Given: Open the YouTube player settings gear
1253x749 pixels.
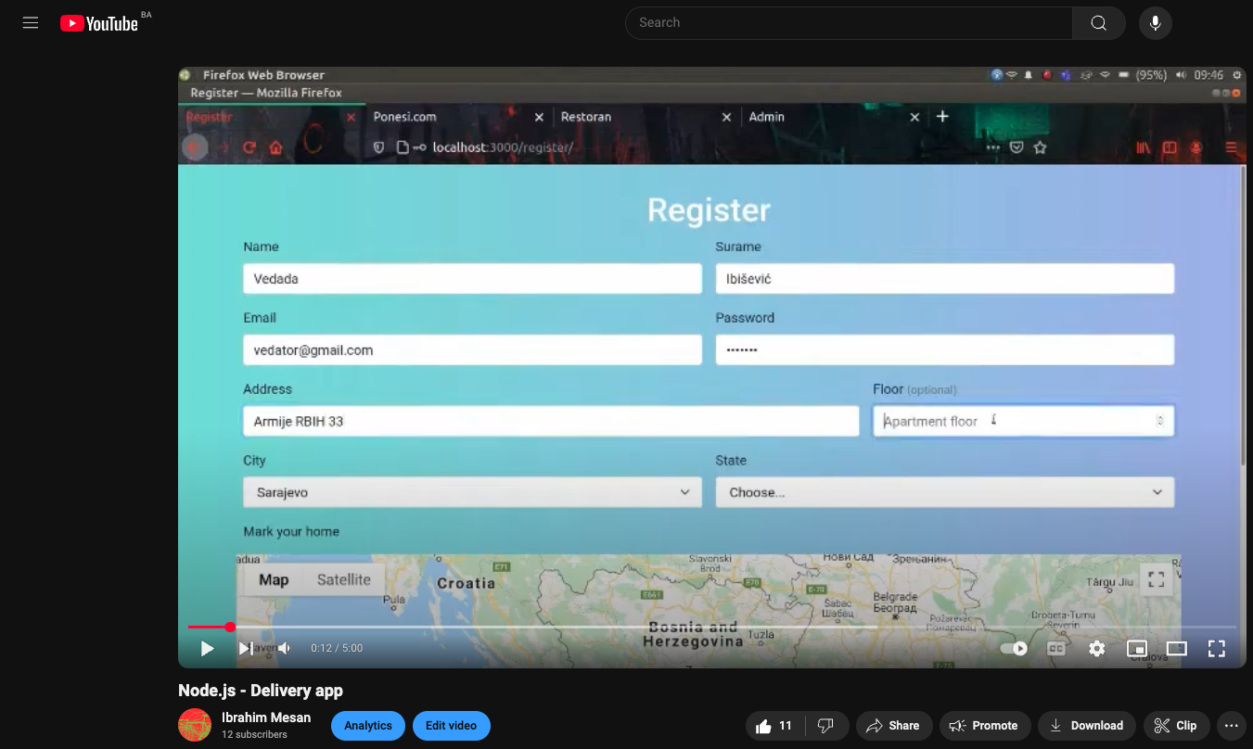Looking at the screenshot, I should coord(1096,648).
